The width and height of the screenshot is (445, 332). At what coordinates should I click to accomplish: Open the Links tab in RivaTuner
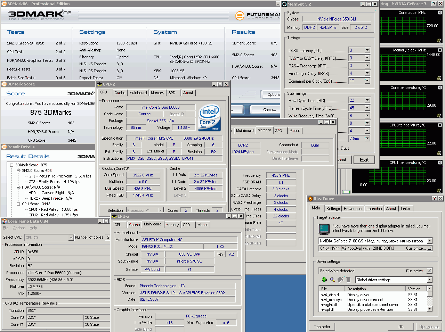point(405,209)
